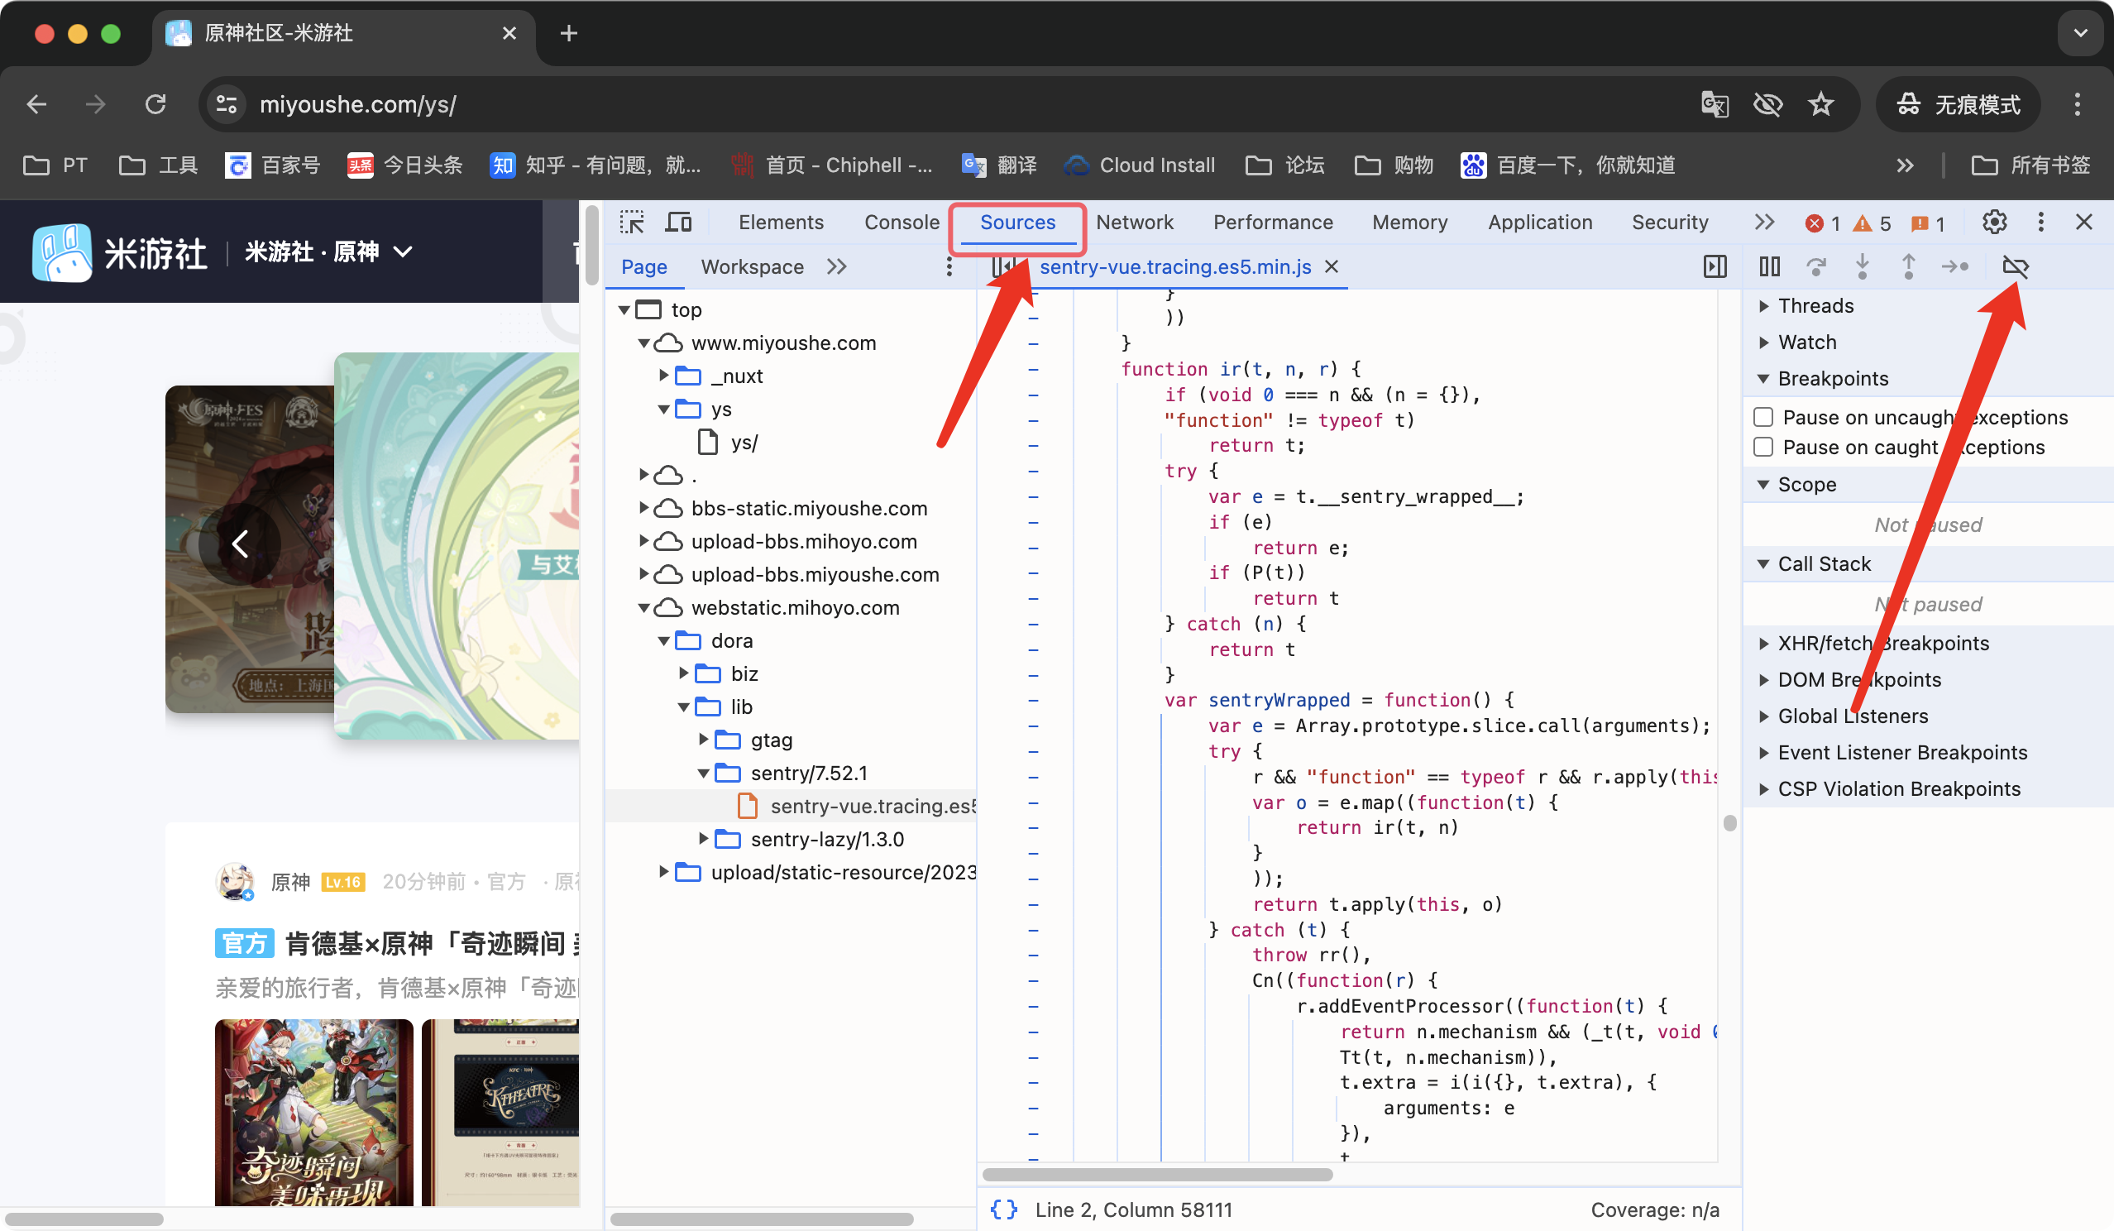The image size is (2114, 1231).
Task: Toggle the debugger sidebar pane icon
Action: (1715, 267)
